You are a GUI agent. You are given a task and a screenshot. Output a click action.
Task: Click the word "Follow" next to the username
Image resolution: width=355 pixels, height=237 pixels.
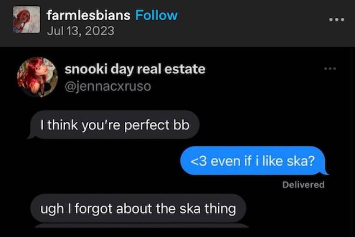[x=156, y=15]
